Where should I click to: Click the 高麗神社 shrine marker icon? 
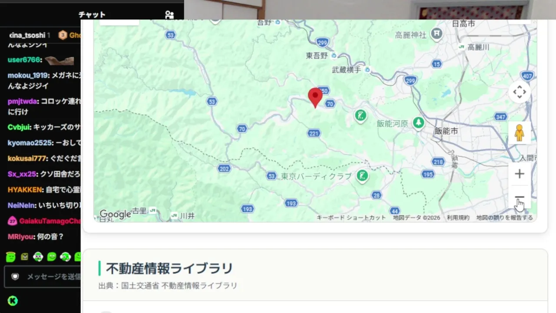[x=437, y=33]
